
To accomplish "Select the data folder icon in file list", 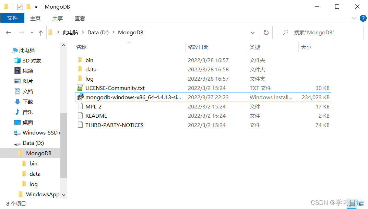I will [x=80, y=69].
